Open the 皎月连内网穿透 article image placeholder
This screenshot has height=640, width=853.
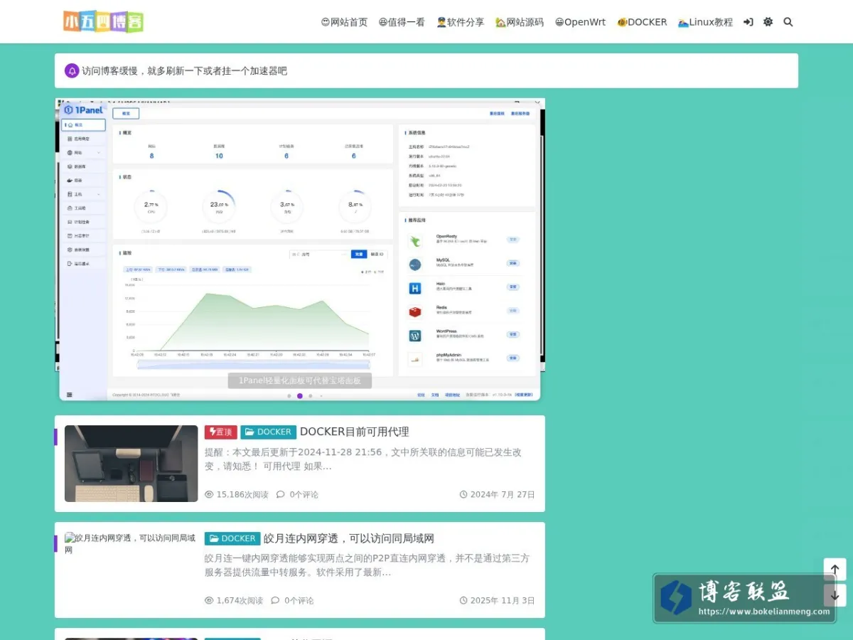pos(132,544)
